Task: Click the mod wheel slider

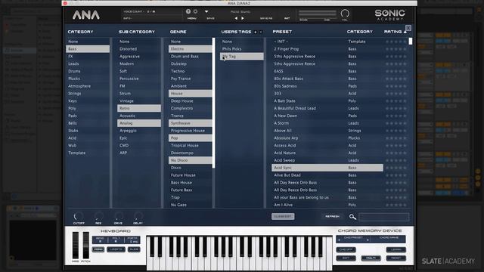Action: pos(76,245)
